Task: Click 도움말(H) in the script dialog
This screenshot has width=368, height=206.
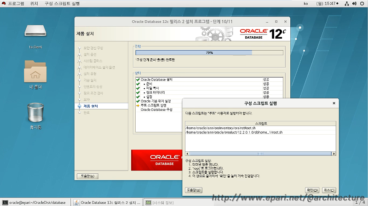Action: (x=194, y=190)
